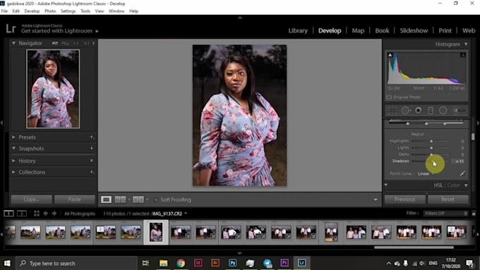The image size is (480, 270).
Task: Toggle the filter switch beside Filters Off
Action: [x=474, y=214]
